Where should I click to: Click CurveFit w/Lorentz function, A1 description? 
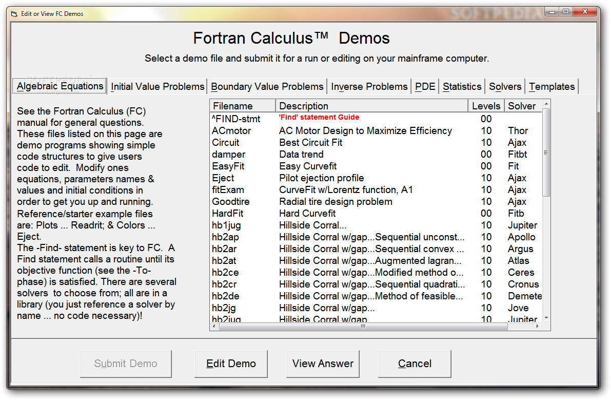[346, 190]
